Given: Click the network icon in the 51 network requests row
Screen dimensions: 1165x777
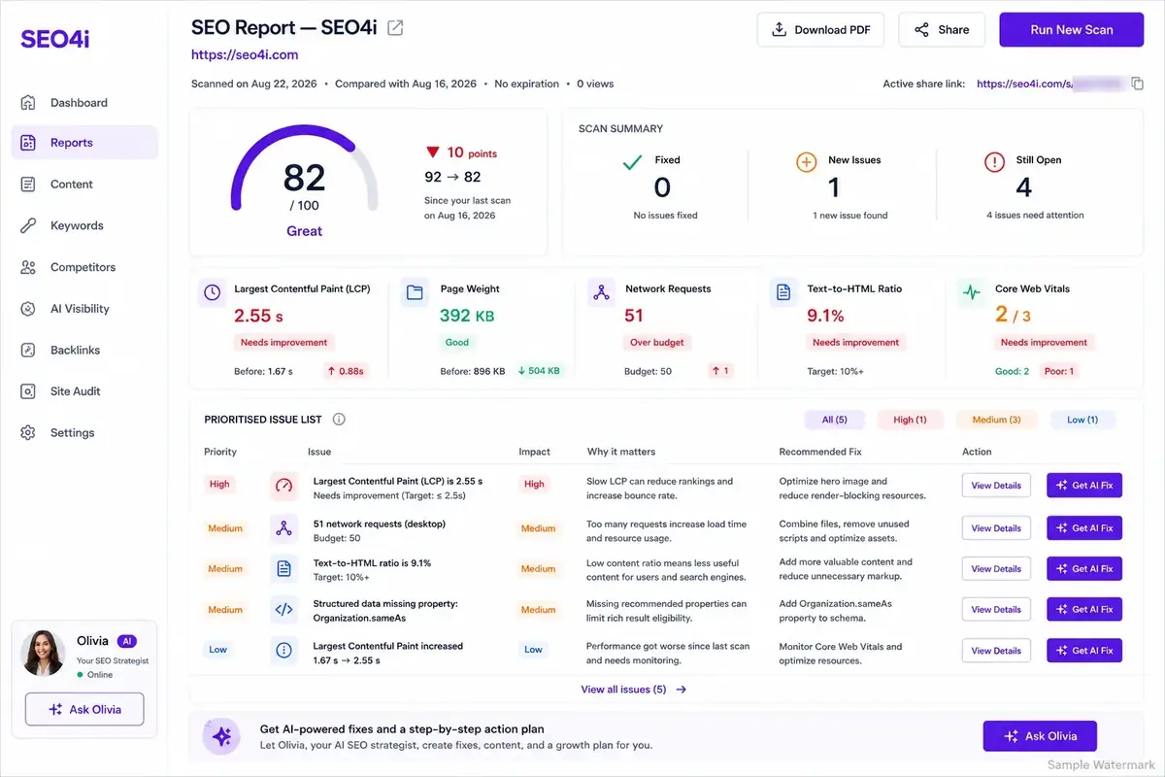Looking at the screenshot, I should pyautogui.click(x=283, y=528).
